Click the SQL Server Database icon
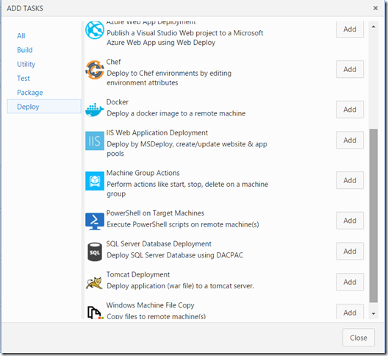Screen dimensions: 388x356 (x=95, y=252)
